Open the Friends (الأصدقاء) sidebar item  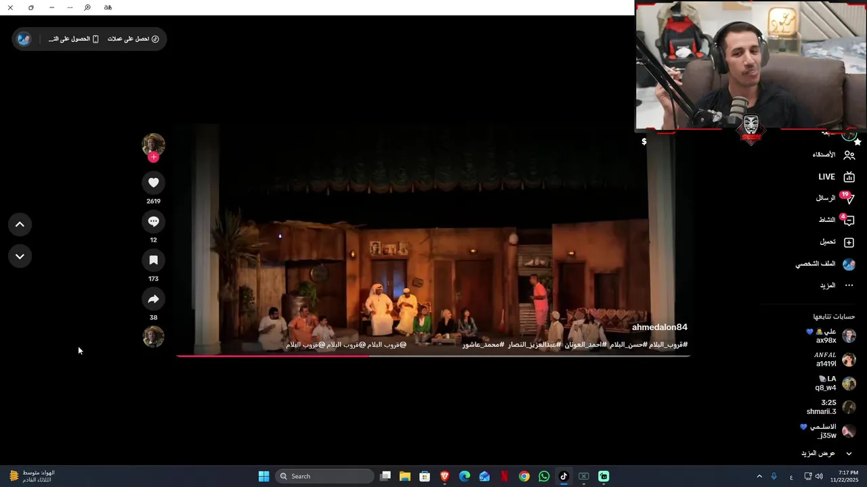point(833,155)
